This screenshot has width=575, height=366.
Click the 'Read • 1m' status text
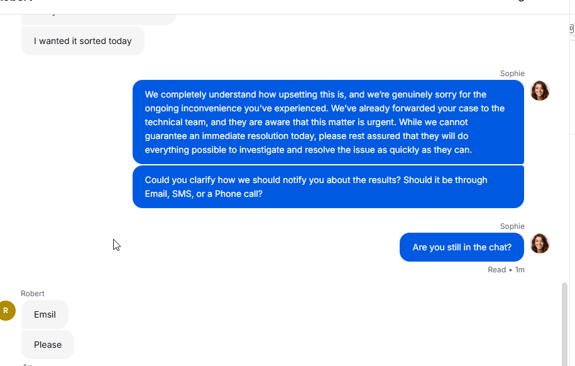506,270
